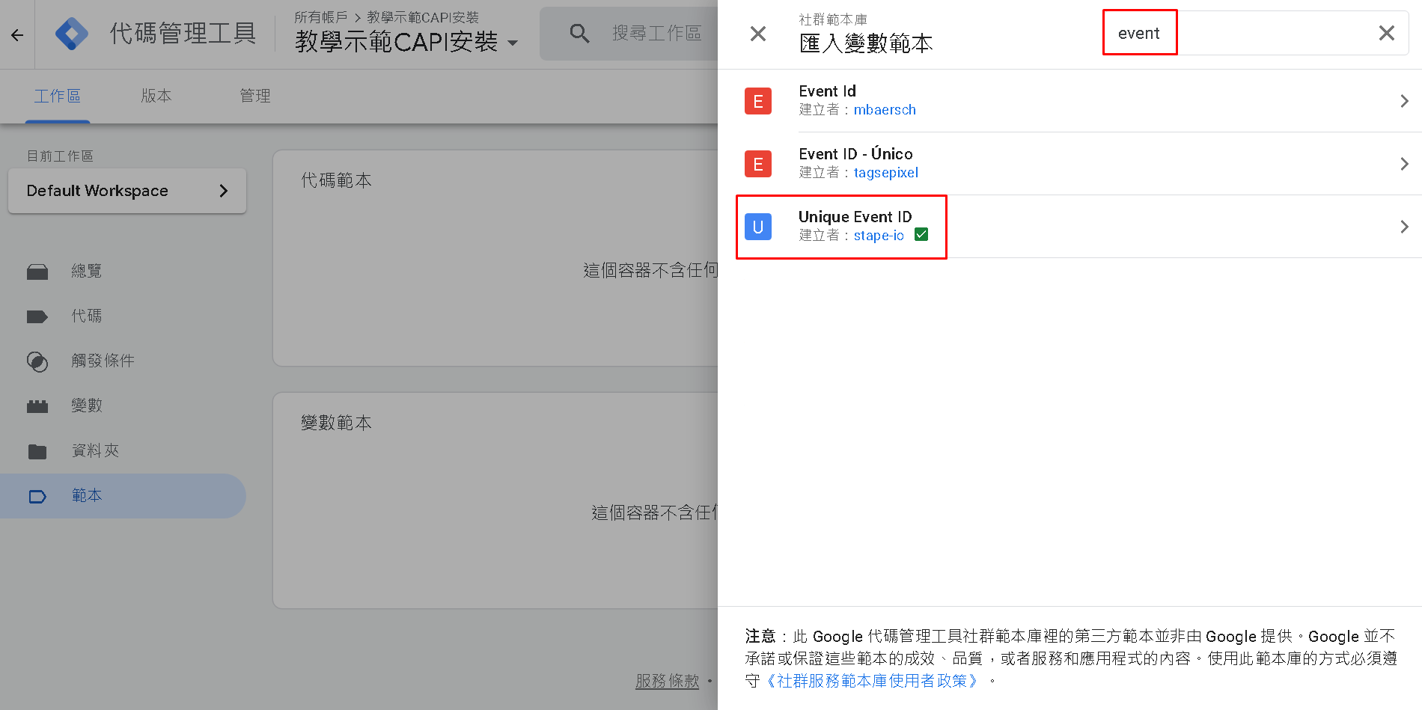Screen dimensions: 1422x710
Task: Open the 服務條款 link
Action: coord(667,681)
